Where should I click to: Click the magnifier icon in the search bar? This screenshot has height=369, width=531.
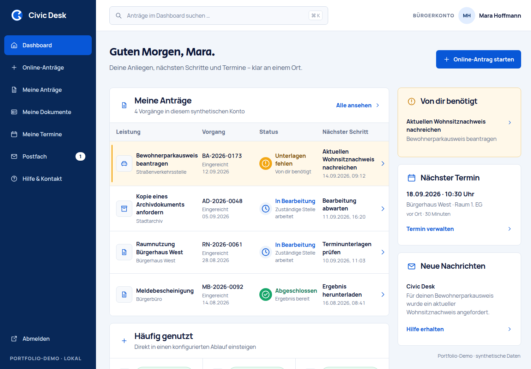tap(119, 16)
